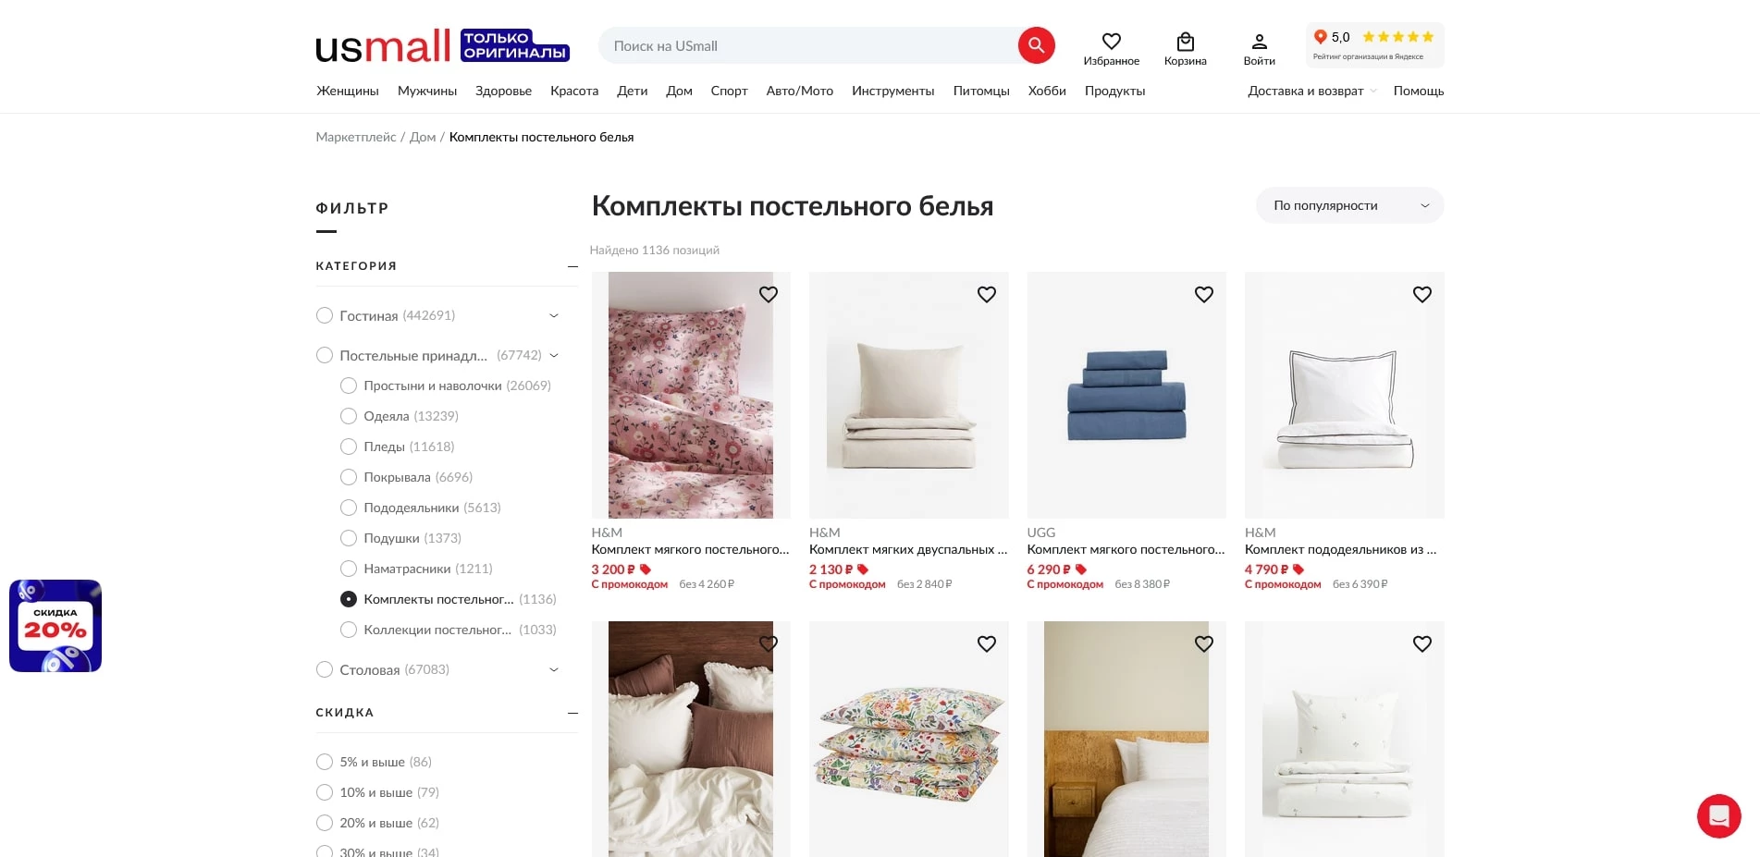Open the Красота menu item

click(574, 91)
